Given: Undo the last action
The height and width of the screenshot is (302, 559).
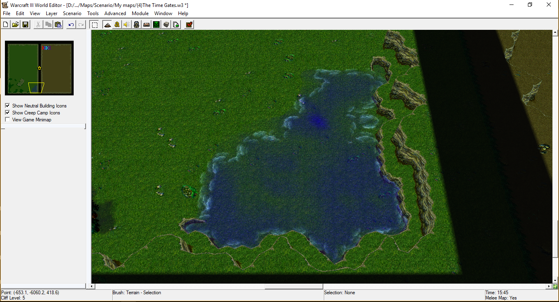Looking at the screenshot, I should pyautogui.click(x=71, y=25).
